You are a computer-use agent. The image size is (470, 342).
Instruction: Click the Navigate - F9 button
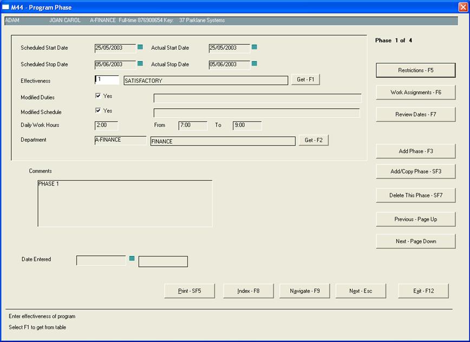[304, 291]
